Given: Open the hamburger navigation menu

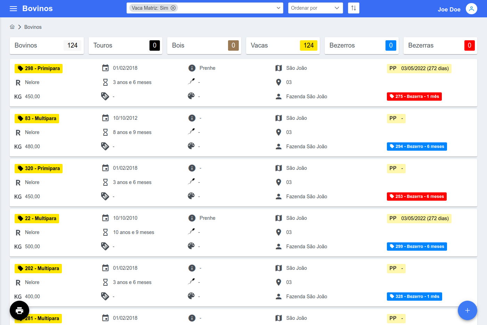Looking at the screenshot, I should (14, 9).
